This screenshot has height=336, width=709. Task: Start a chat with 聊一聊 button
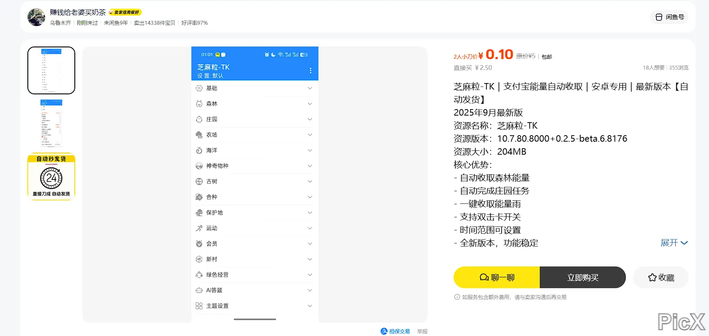coord(497,277)
